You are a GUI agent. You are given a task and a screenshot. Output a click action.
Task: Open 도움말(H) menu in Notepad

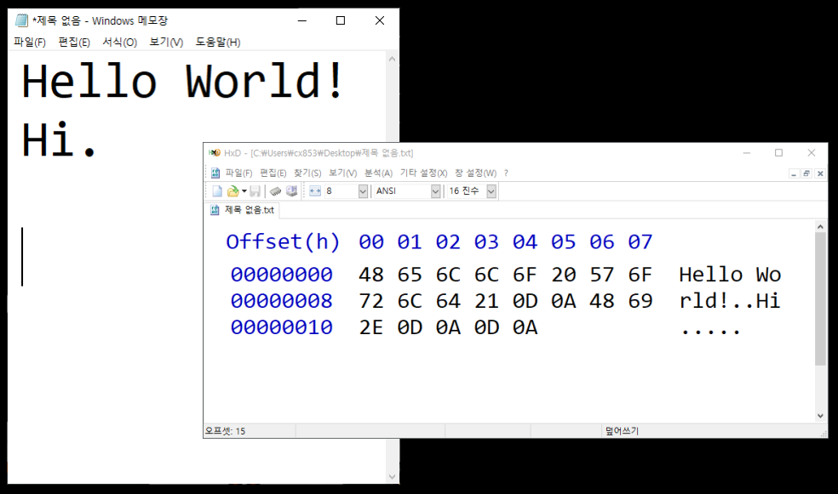(x=217, y=43)
